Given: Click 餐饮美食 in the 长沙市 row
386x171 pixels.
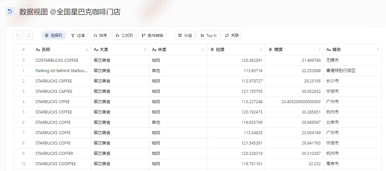Looking at the screenshot, I should (x=102, y=81).
